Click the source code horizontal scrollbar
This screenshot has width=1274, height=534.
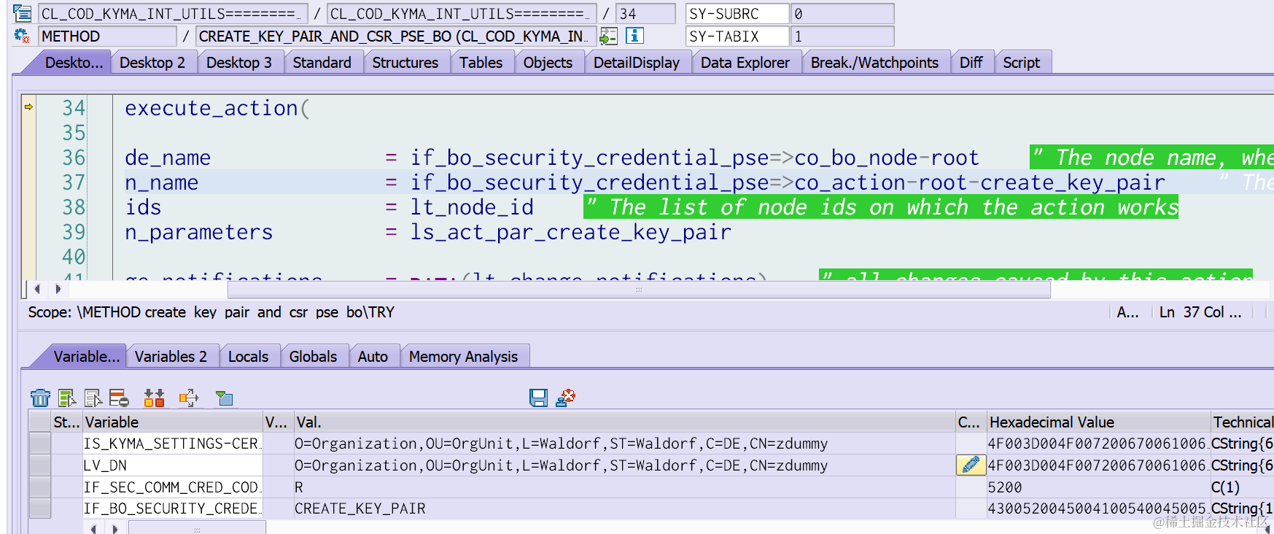pyautogui.click(x=639, y=290)
